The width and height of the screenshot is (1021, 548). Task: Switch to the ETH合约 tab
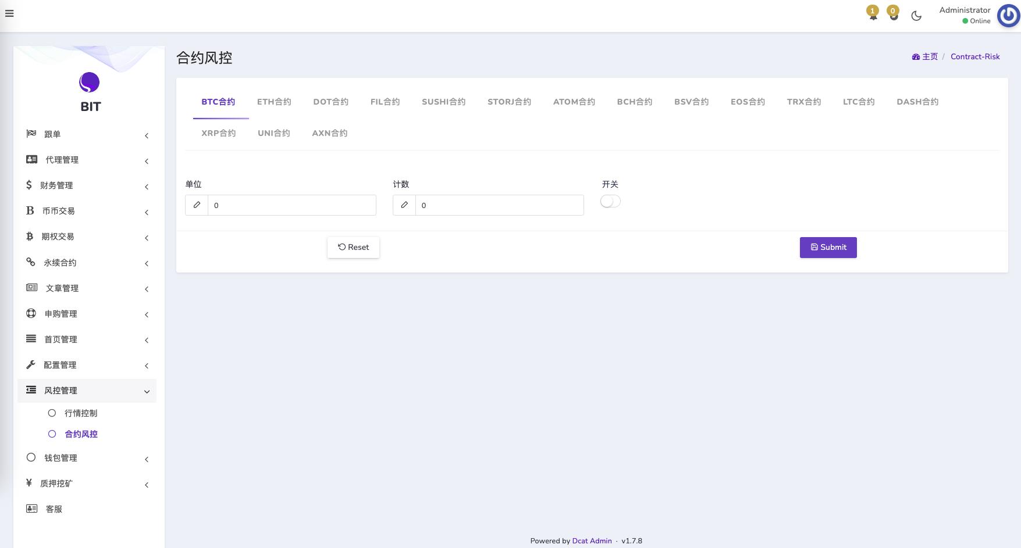tap(274, 102)
